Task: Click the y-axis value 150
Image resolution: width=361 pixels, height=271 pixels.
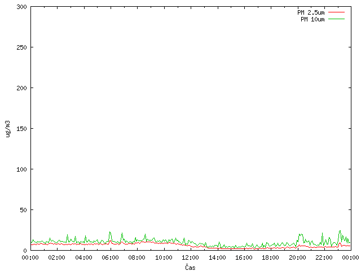Action: 21,129
